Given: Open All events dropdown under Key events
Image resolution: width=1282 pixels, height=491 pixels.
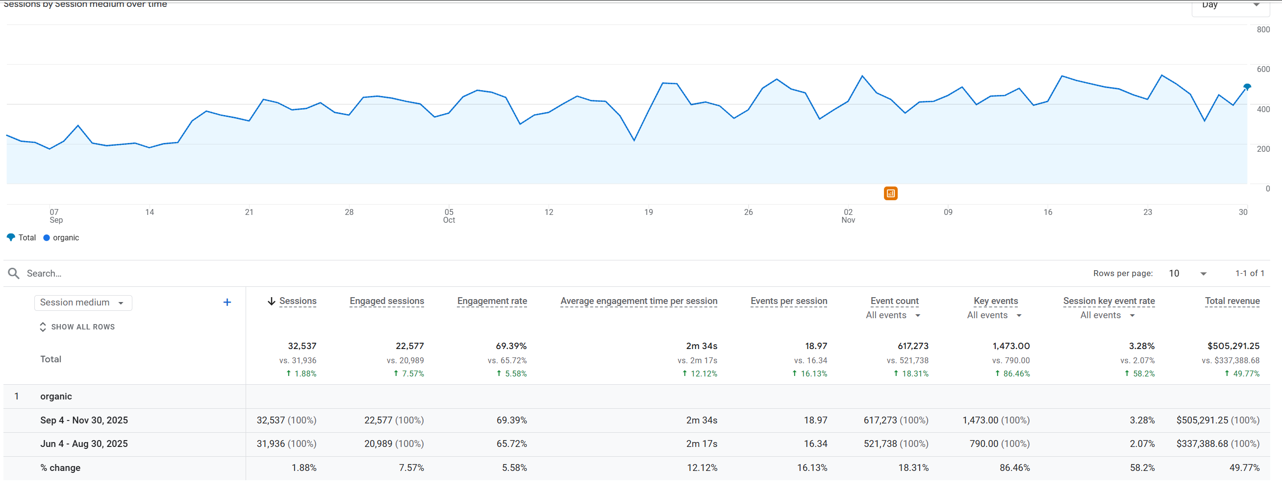Looking at the screenshot, I should [994, 315].
